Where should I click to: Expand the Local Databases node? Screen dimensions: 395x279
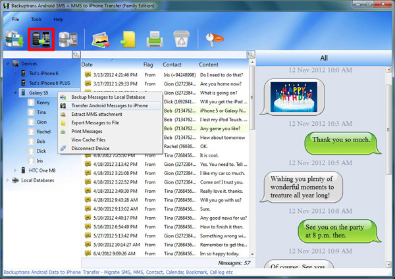(7, 180)
